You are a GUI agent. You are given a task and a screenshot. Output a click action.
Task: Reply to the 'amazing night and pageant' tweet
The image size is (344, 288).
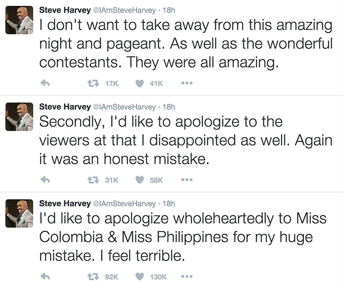(45, 84)
